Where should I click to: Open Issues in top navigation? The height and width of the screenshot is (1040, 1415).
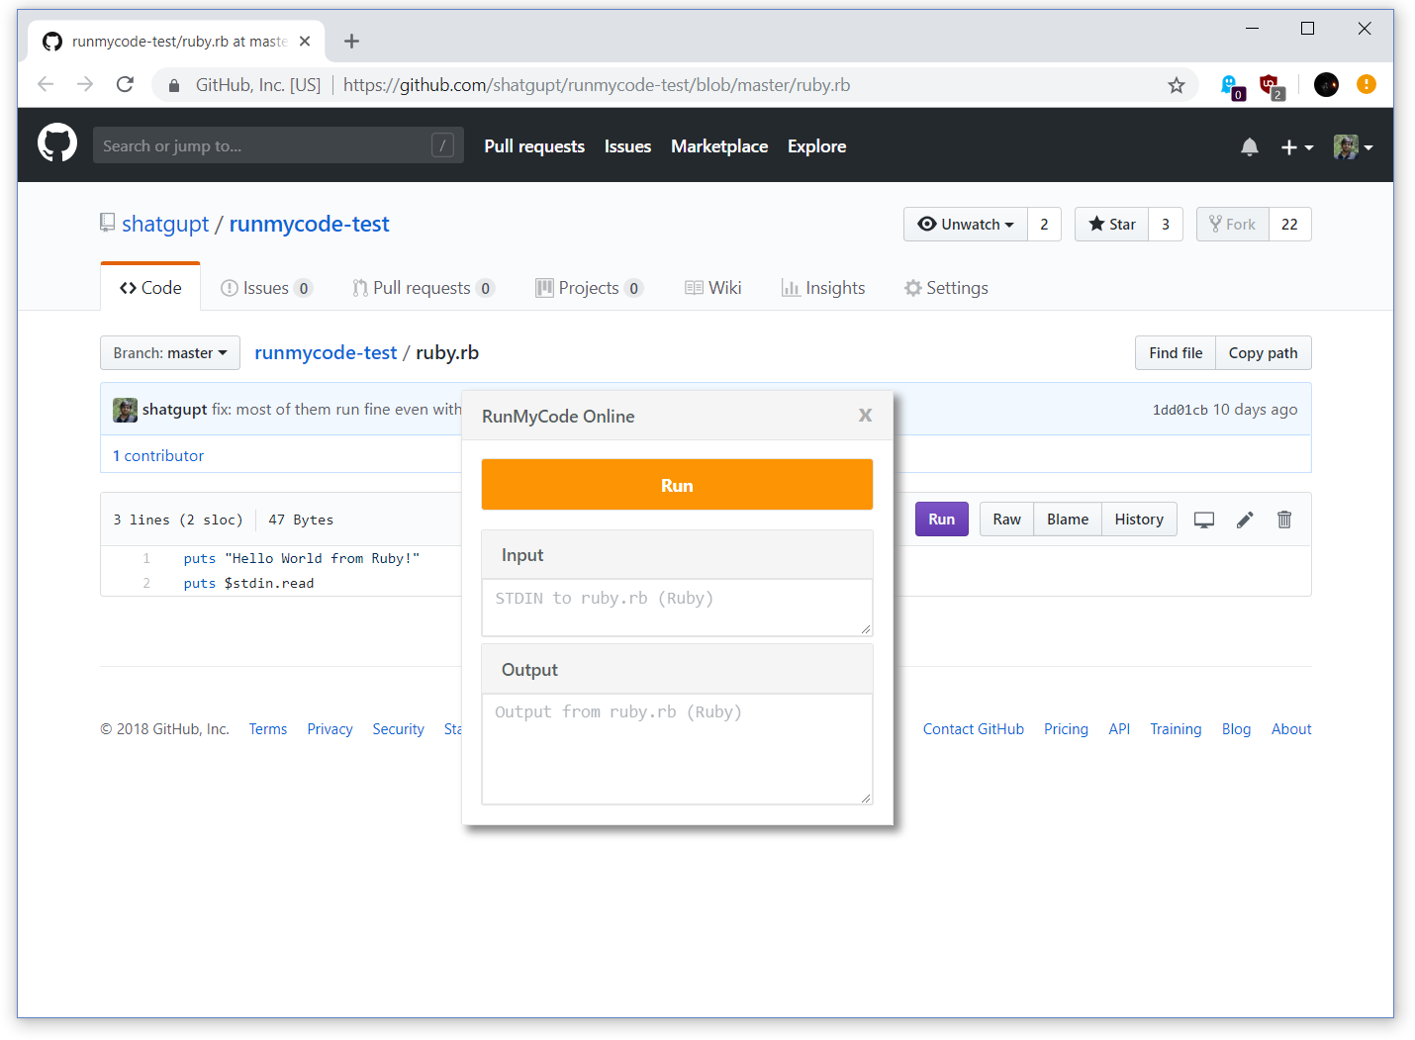[627, 146]
